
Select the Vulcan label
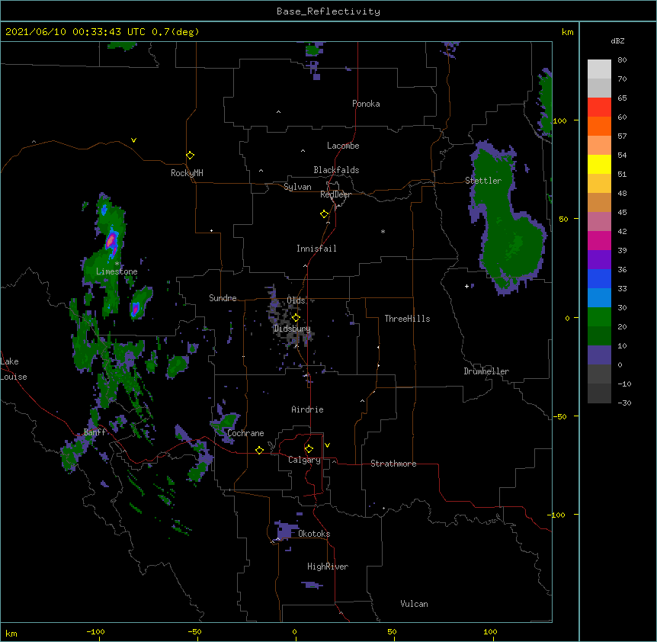(x=414, y=604)
